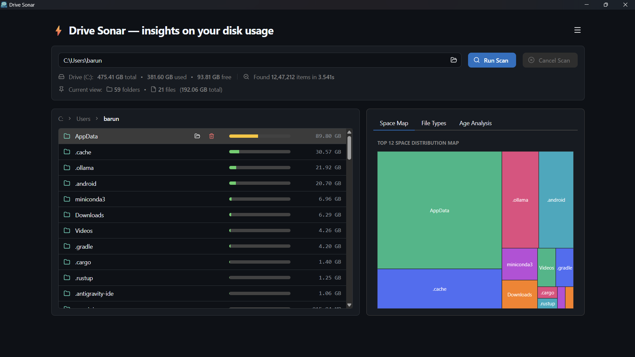
Task: Switch to the Space Map tab
Action: (394, 123)
